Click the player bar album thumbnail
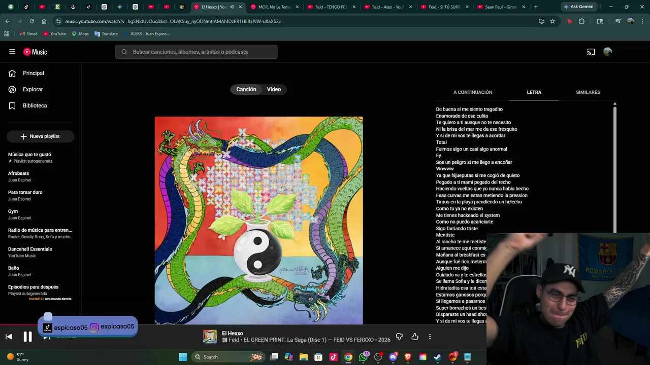Screen dimensions: 650x365 click(x=210, y=337)
